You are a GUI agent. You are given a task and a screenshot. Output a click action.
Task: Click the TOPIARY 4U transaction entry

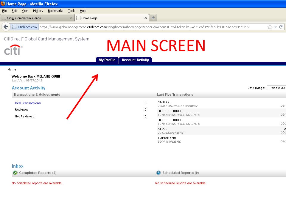(x=167, y=138)
